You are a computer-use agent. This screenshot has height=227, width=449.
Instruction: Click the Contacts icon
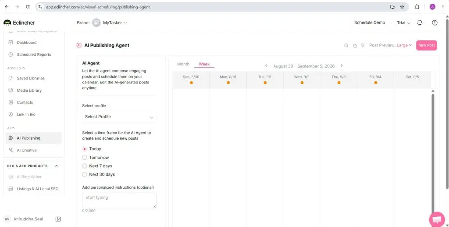pyautogui.click(x=11, y=102)
